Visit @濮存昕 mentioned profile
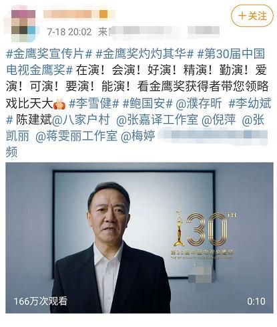Image resolution: width=277 pixels, height=327 pixels. tap(199, 104)
